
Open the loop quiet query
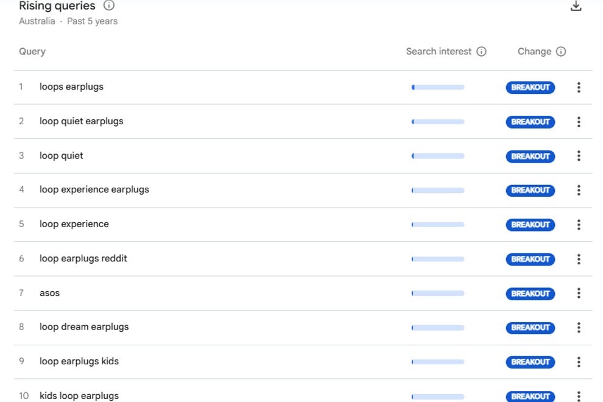61,156
